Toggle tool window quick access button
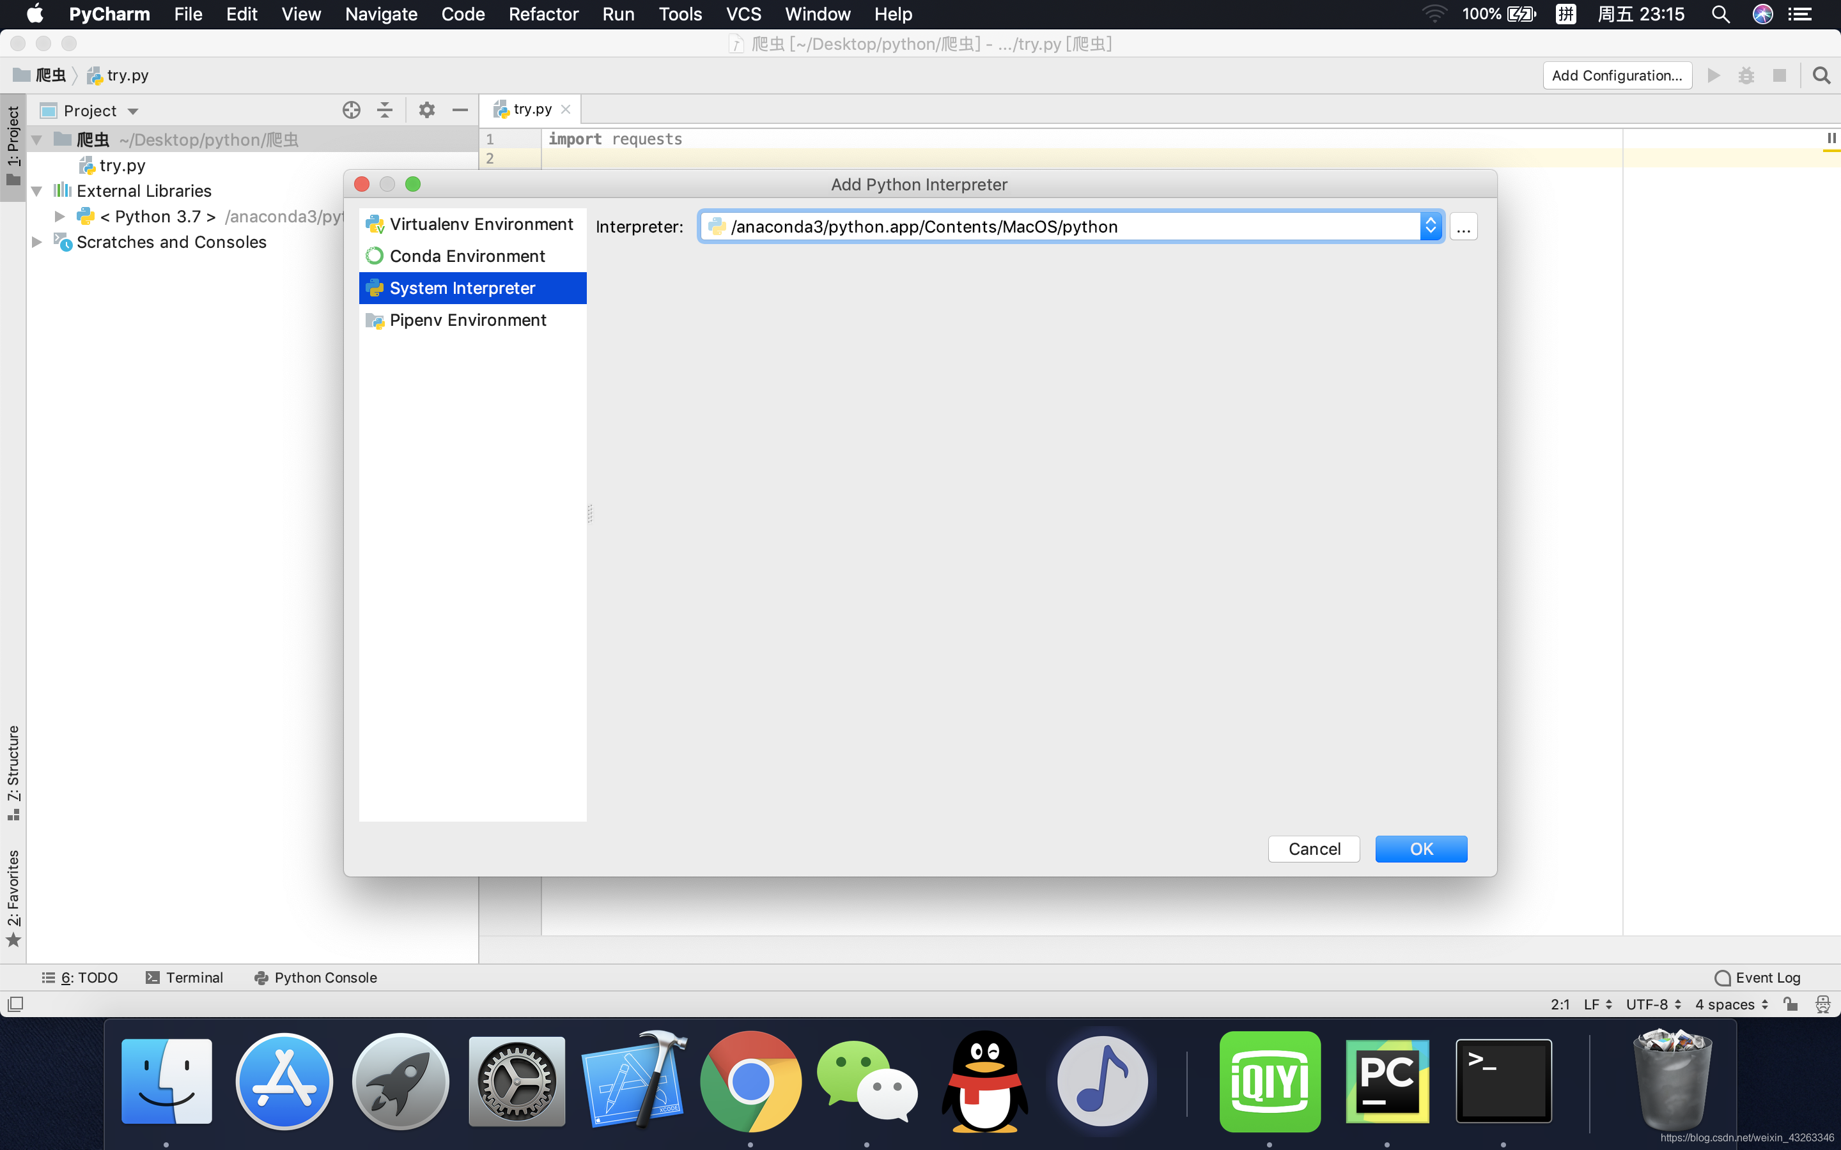This screenshot has width=1841, height=1150. 15,1004
